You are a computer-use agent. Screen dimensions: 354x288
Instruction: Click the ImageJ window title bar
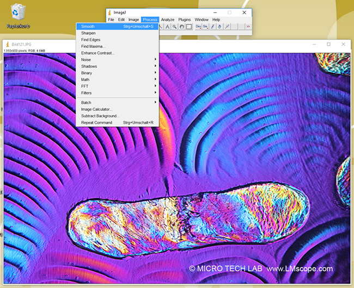click(163, 12)
